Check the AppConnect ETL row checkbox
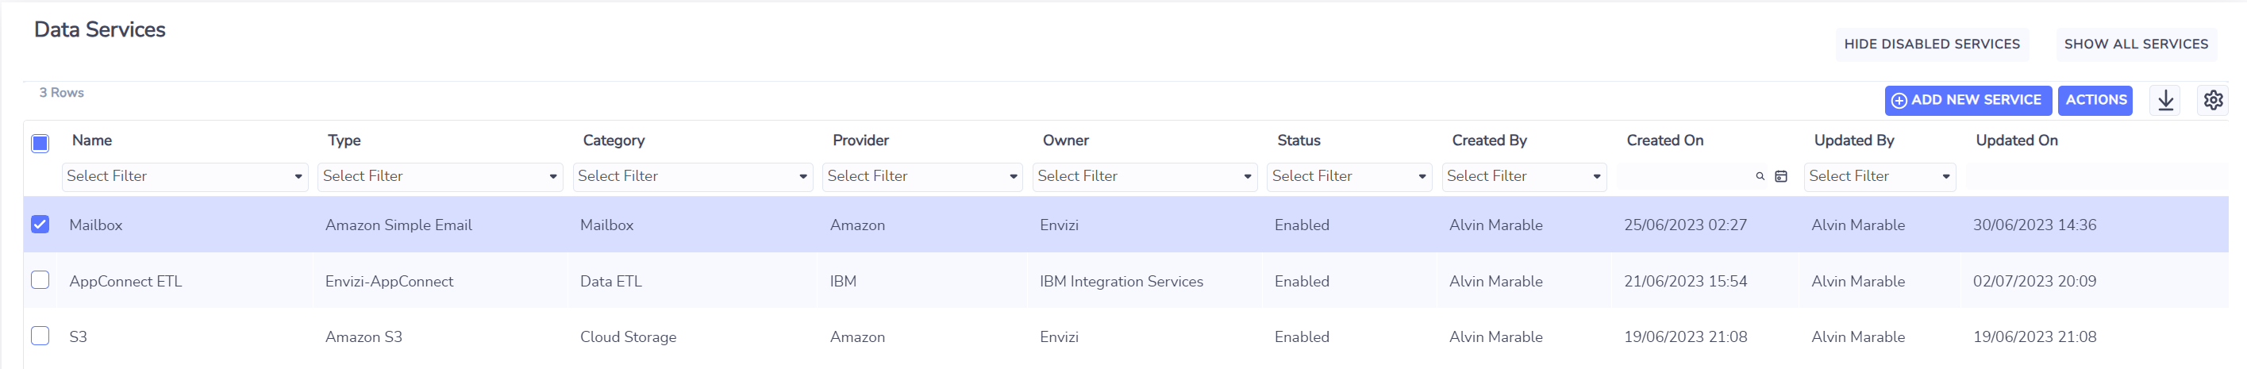Viewport: 2247px width, 369px height. point(40,280)
